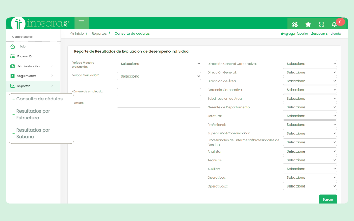Open the apps grid icon in header
This screenshot has width=354, height=221.
[322, 24]
